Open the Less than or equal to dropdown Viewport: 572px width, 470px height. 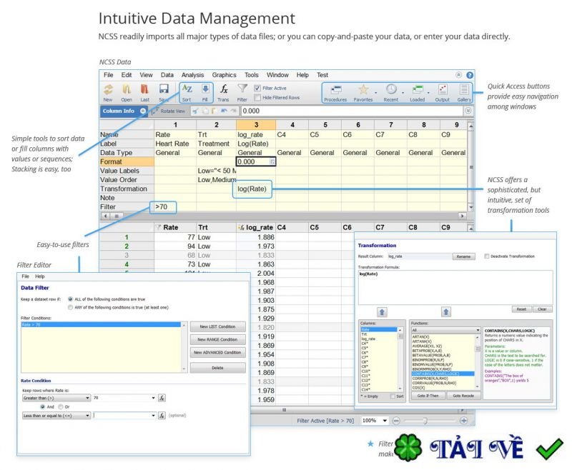click(x=56, y=415)
